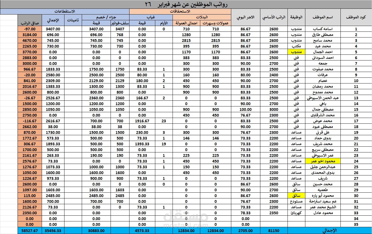The width and height of the screenshot is (372, 234).
Task: Select the total deductions cell 2616.67
Action: coord(53,121)
